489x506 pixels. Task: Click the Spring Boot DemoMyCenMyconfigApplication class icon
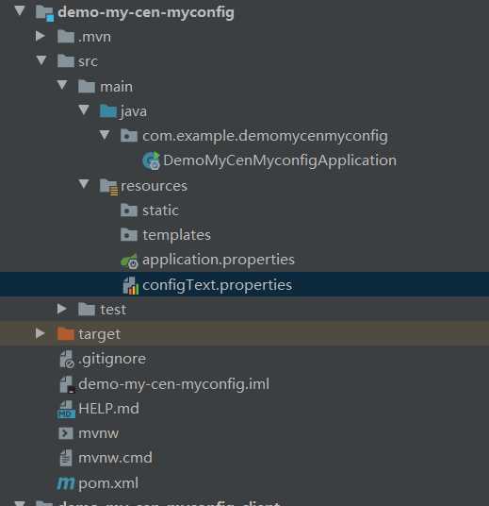152,160
